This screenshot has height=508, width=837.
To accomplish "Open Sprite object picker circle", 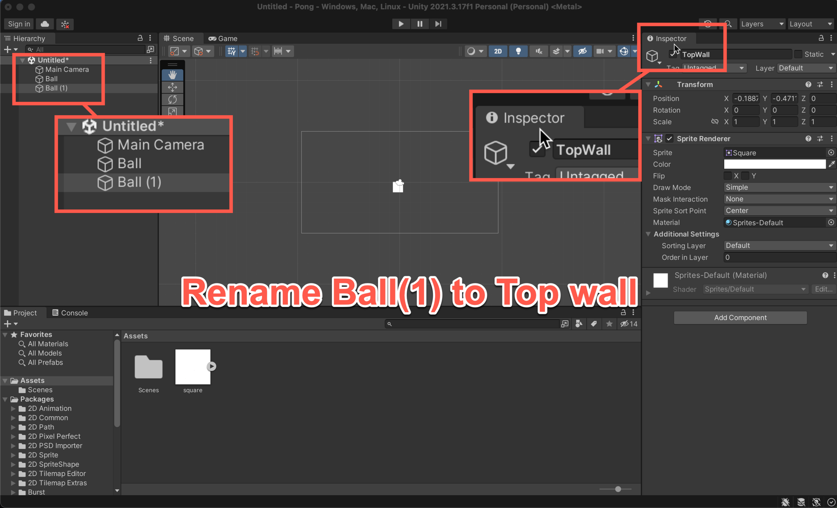I will tap(831, 152).
